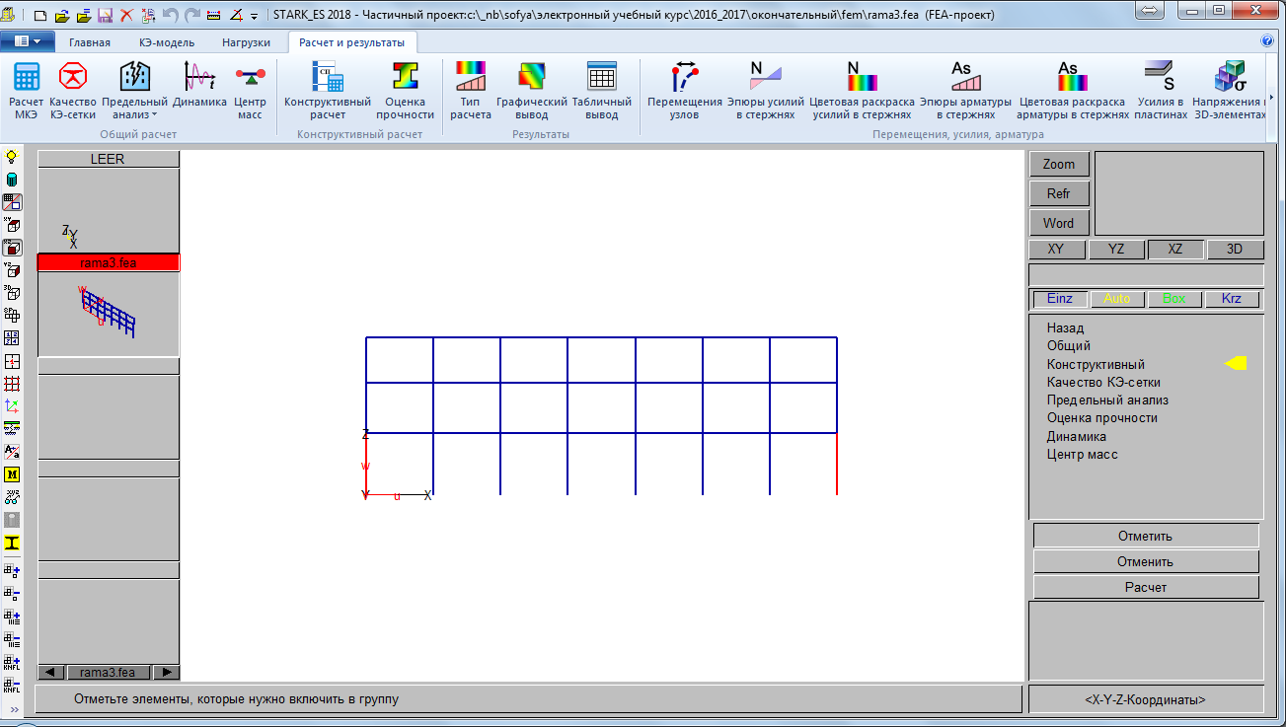Open Предельный анализ dropdown
The height and width of the screenshot is (727, 1286).
pyautogui.click(x=134, y=91)
